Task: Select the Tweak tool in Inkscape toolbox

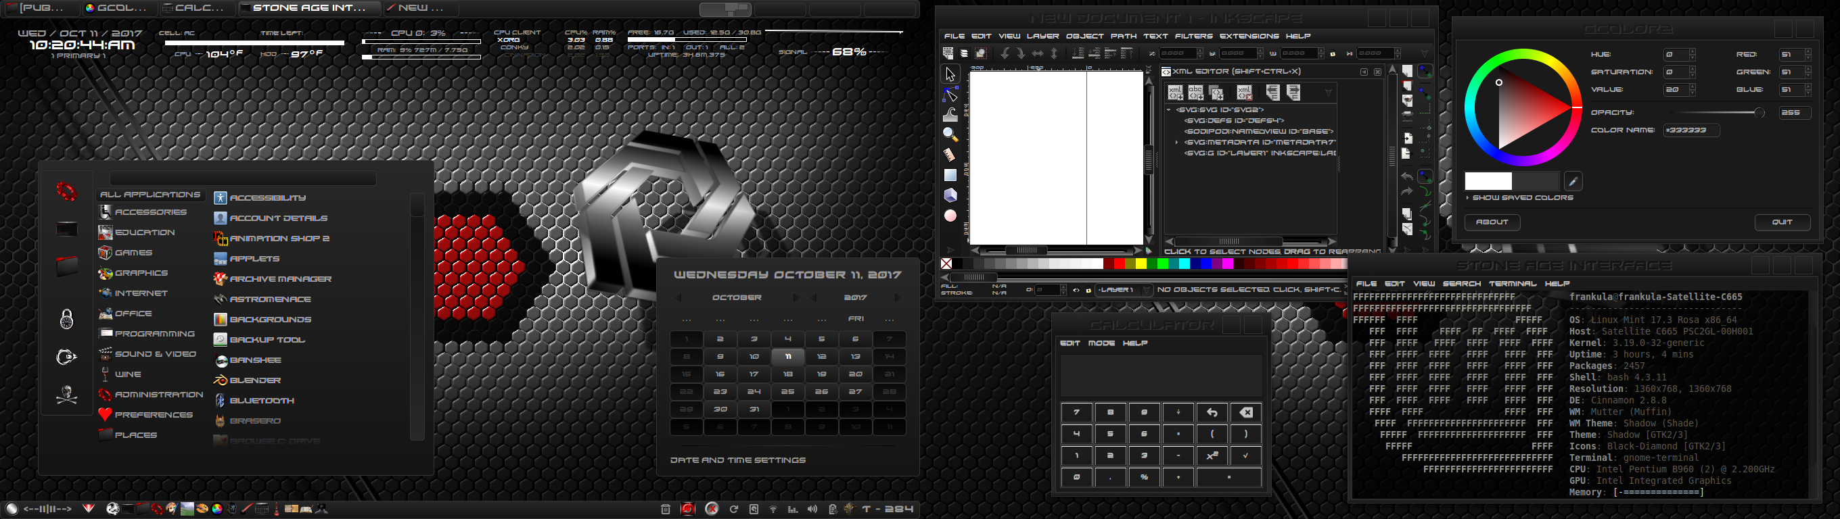Action: [950, 115]
